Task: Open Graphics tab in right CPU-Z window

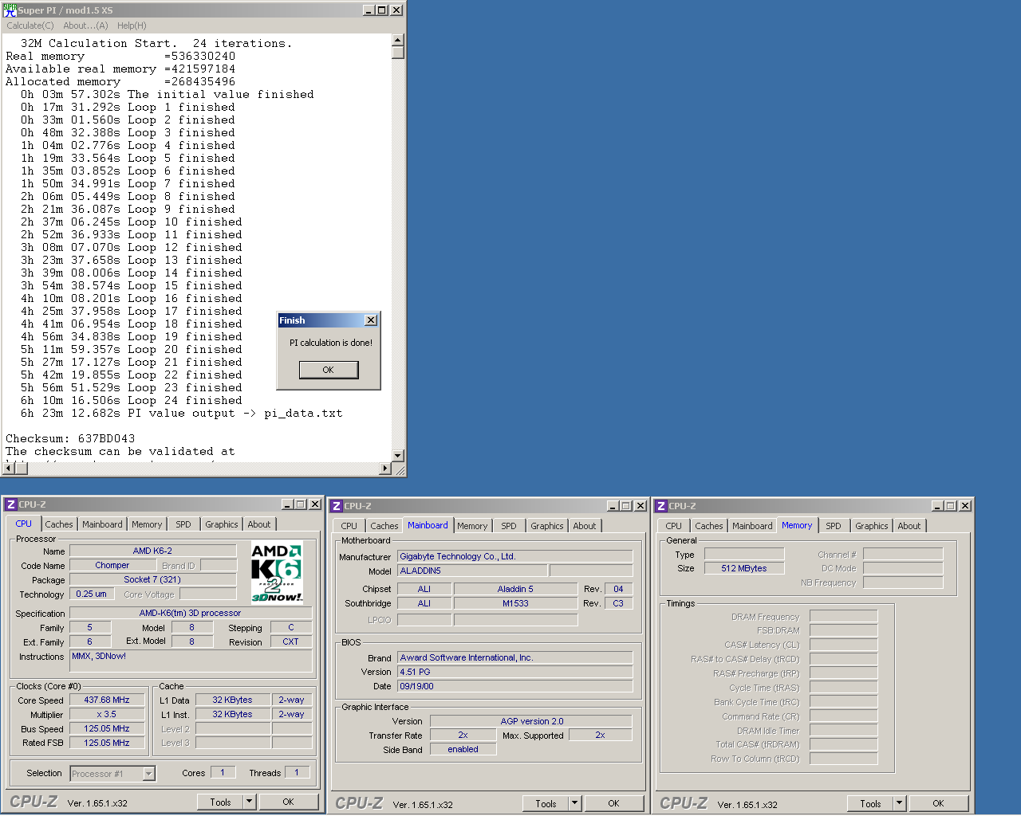Action: 872,526
